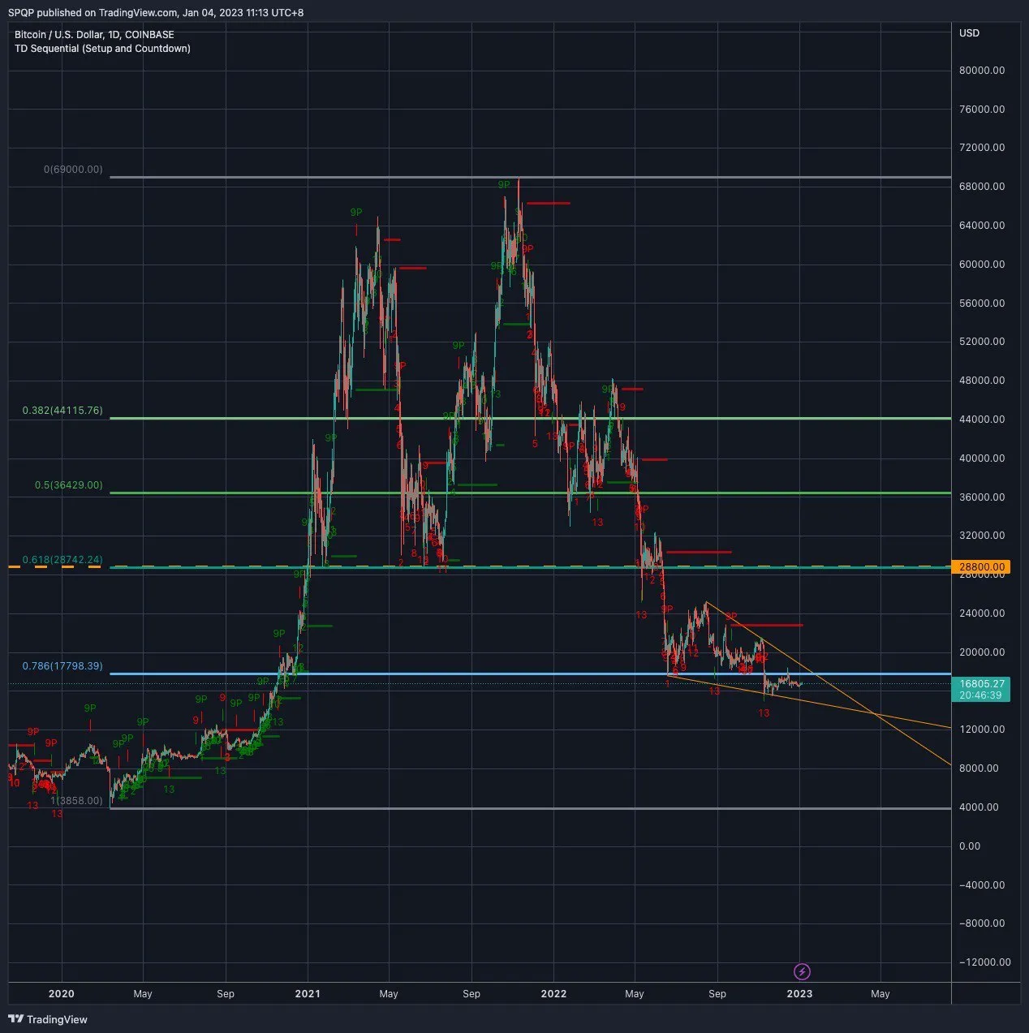Viewport: 1029px width, 1033px height.
Task: Select the May label on the time axis
Action: click(x=880, y=993)
